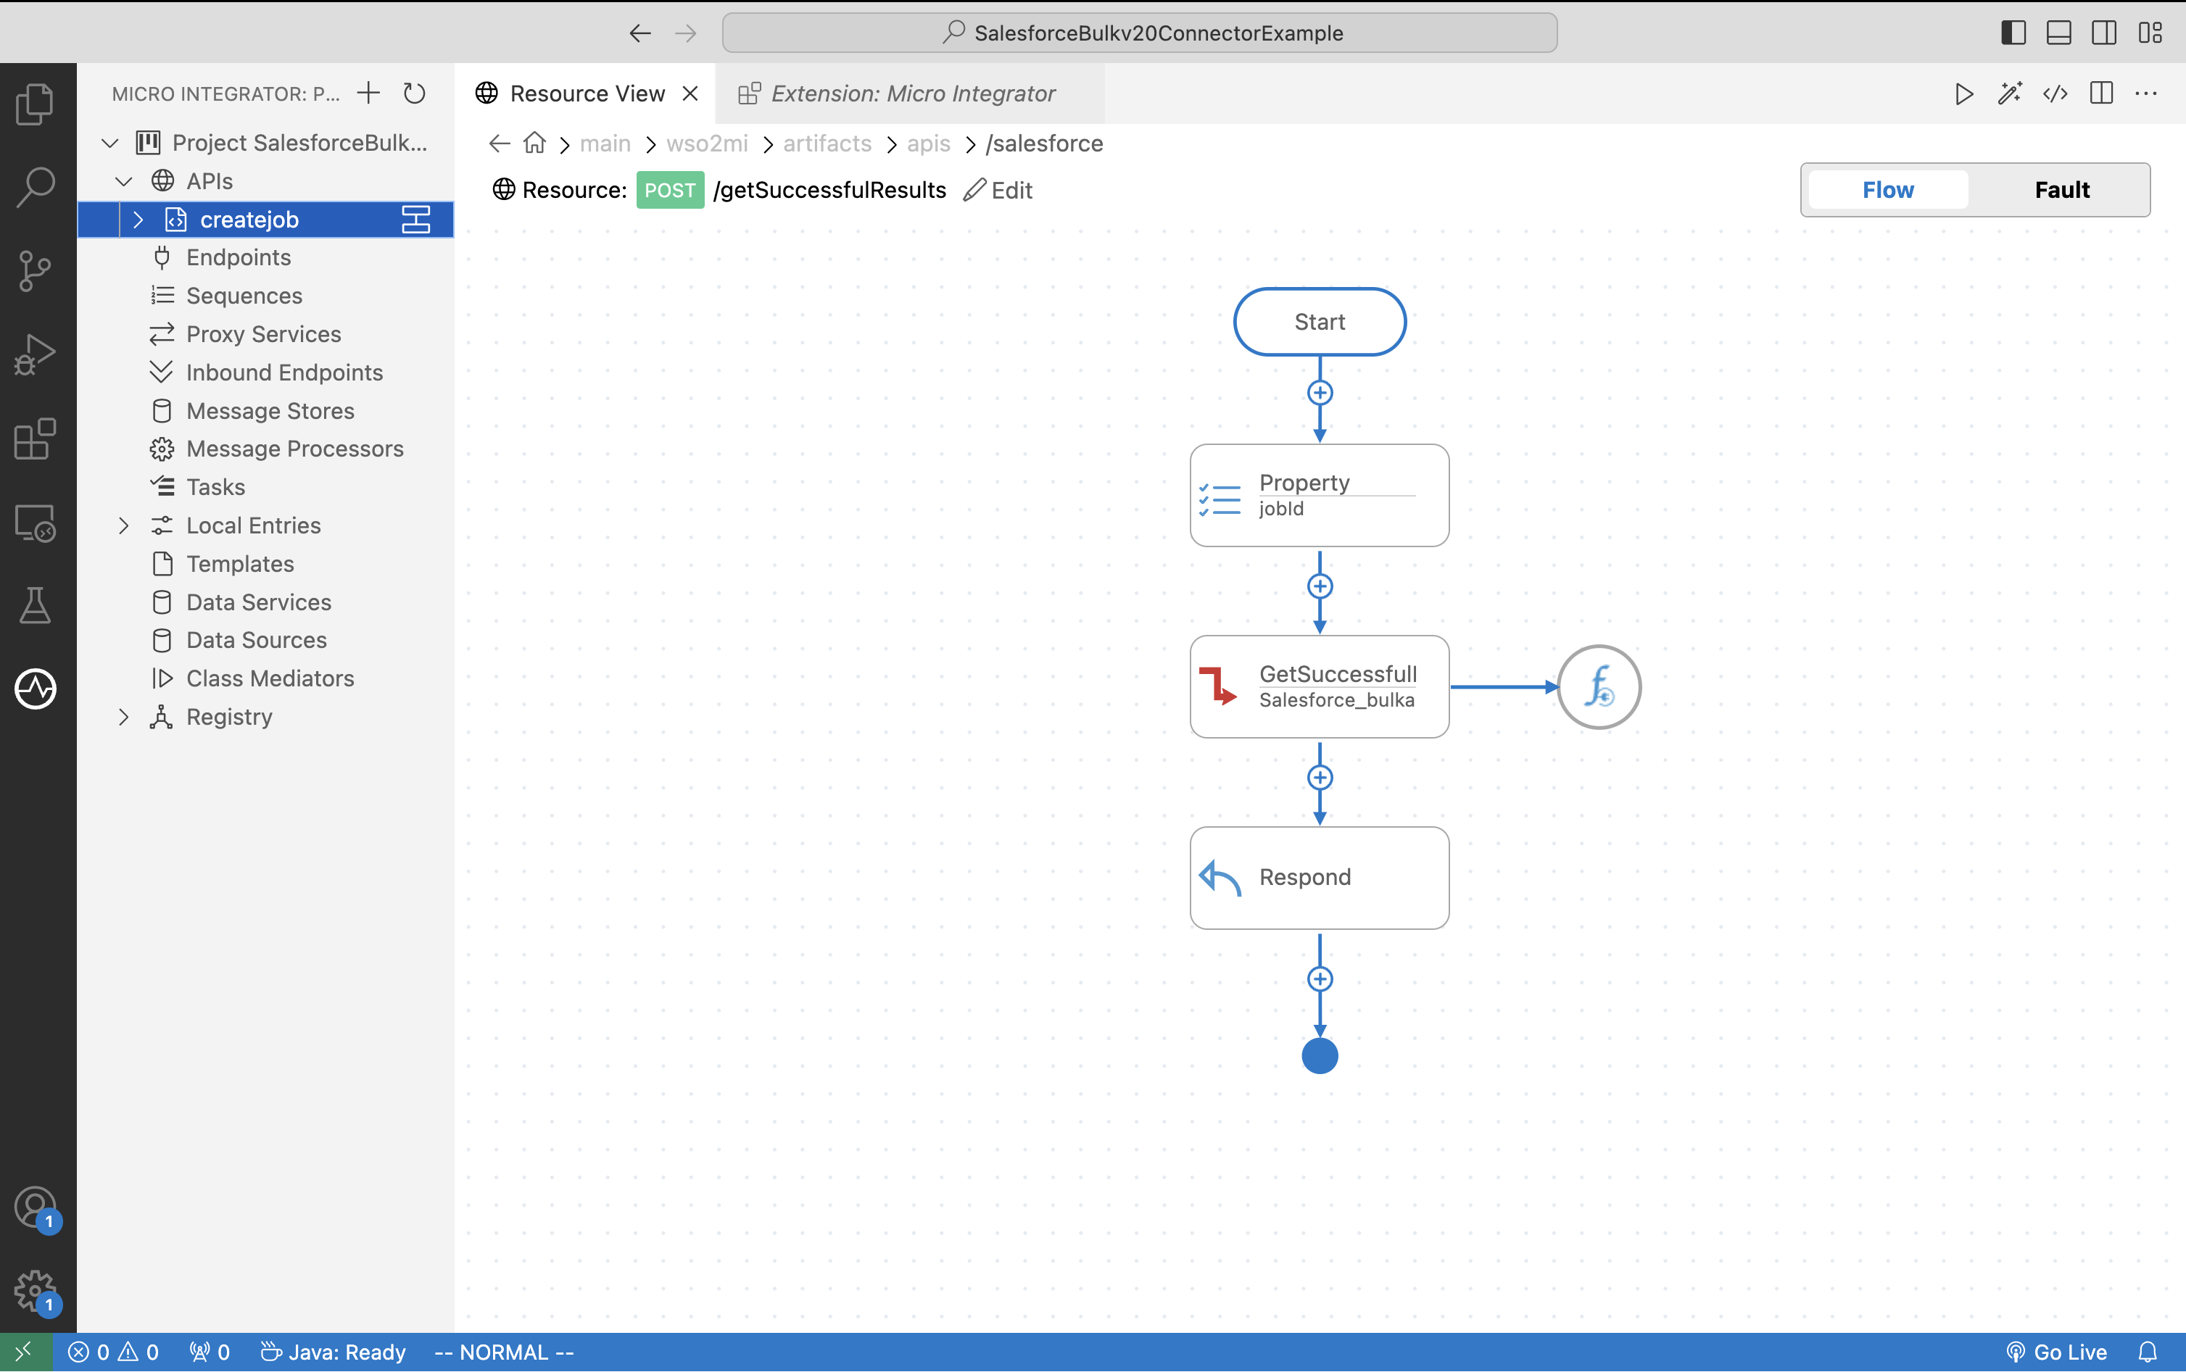
Task: Click the refresh icon in Micro Integrator panel
Action: pos(415,93)
